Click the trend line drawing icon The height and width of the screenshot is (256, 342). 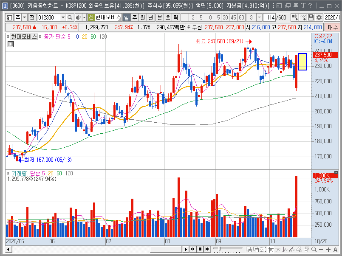278,250
